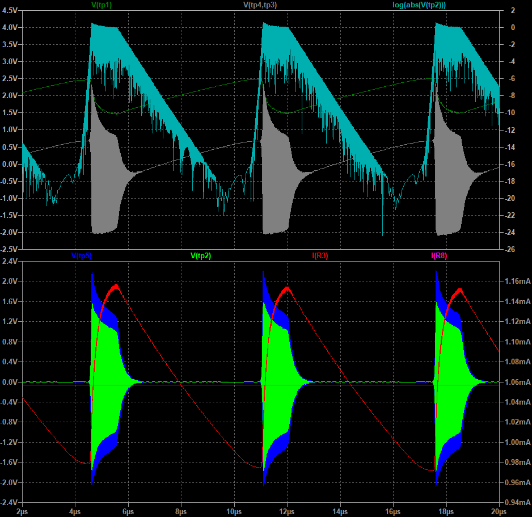This screenshot has width=532, height=517.
Task: Select the red I(R3) trace label
Action: click(320, 256)
